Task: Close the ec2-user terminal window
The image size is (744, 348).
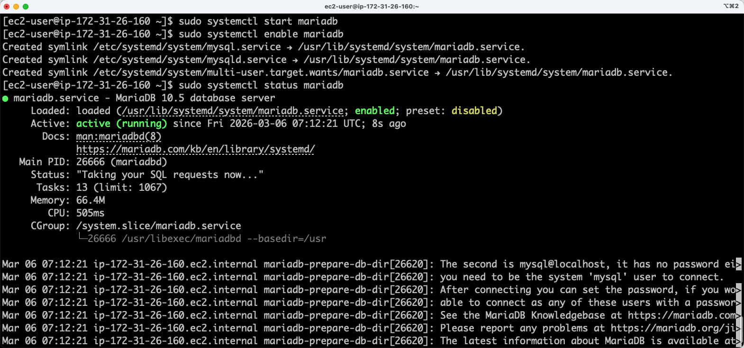Action: [7, 7]
